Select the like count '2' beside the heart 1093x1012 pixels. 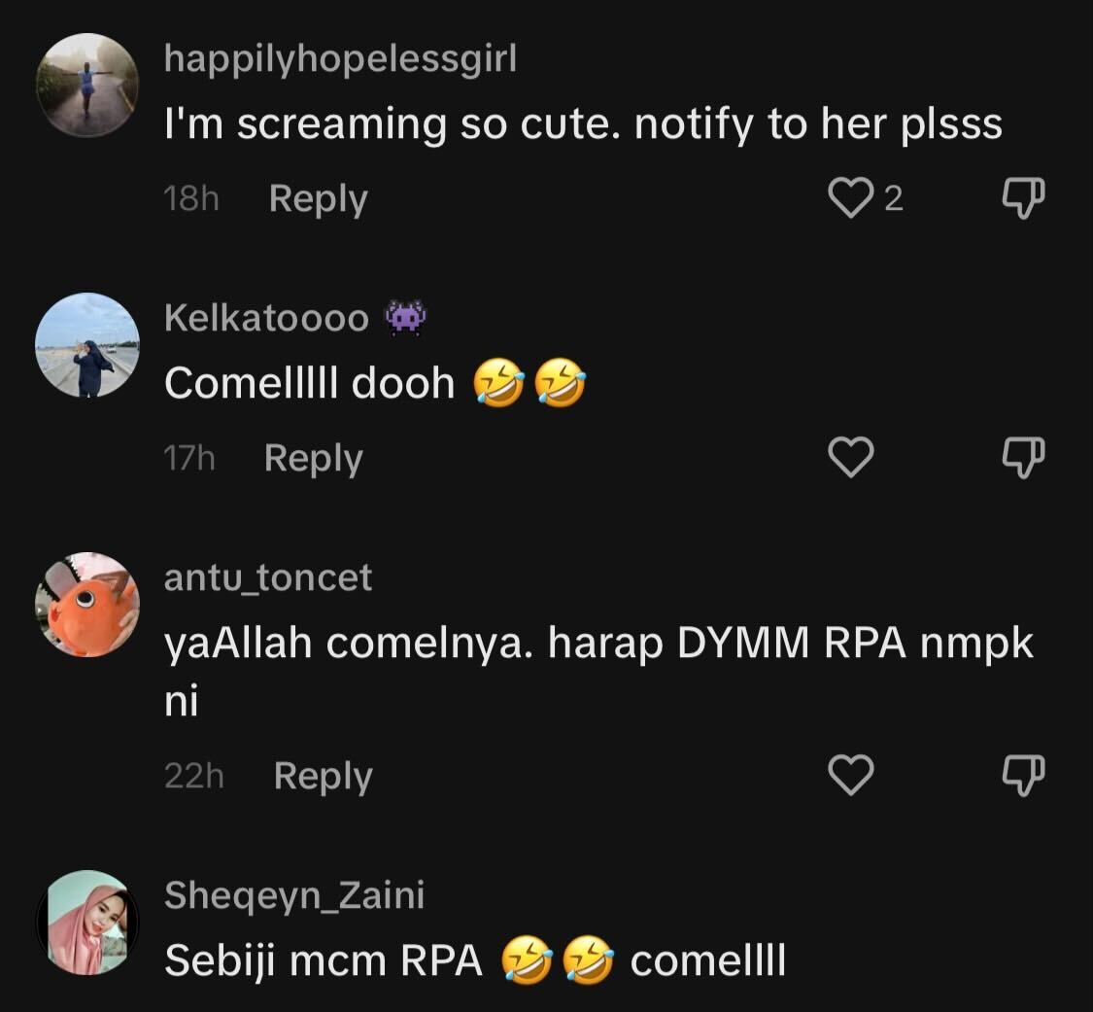point(894,198)
